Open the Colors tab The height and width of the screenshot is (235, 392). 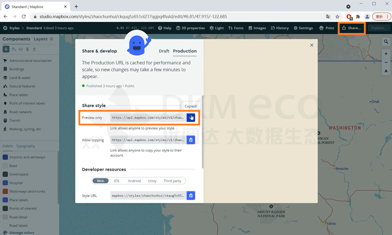click(x=8, y=146)
